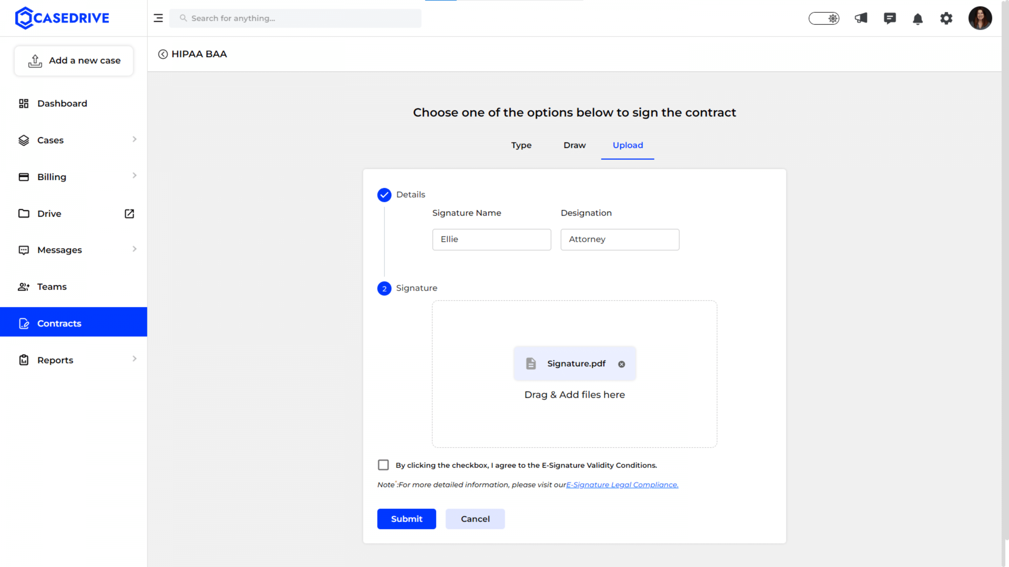
Task: Expand the Cases menu chevron
Action: tap(134, 139)
